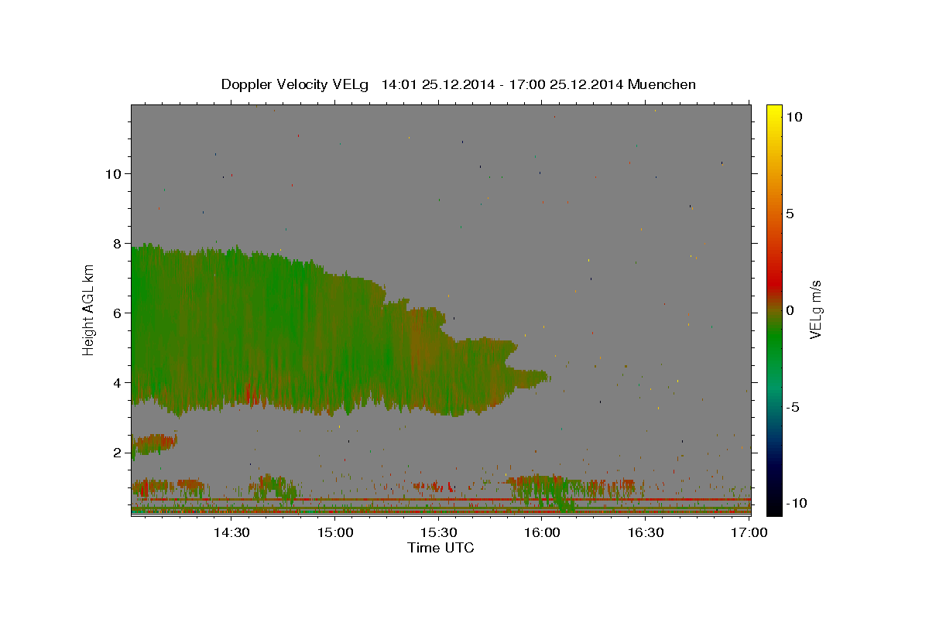929x619 pixels.
Task: Click the end date '17:00 25.12.2014' in title
Action: (x=564, y=84)
